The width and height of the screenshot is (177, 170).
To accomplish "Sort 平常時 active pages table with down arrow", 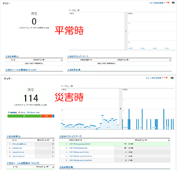I will [170, 60].
